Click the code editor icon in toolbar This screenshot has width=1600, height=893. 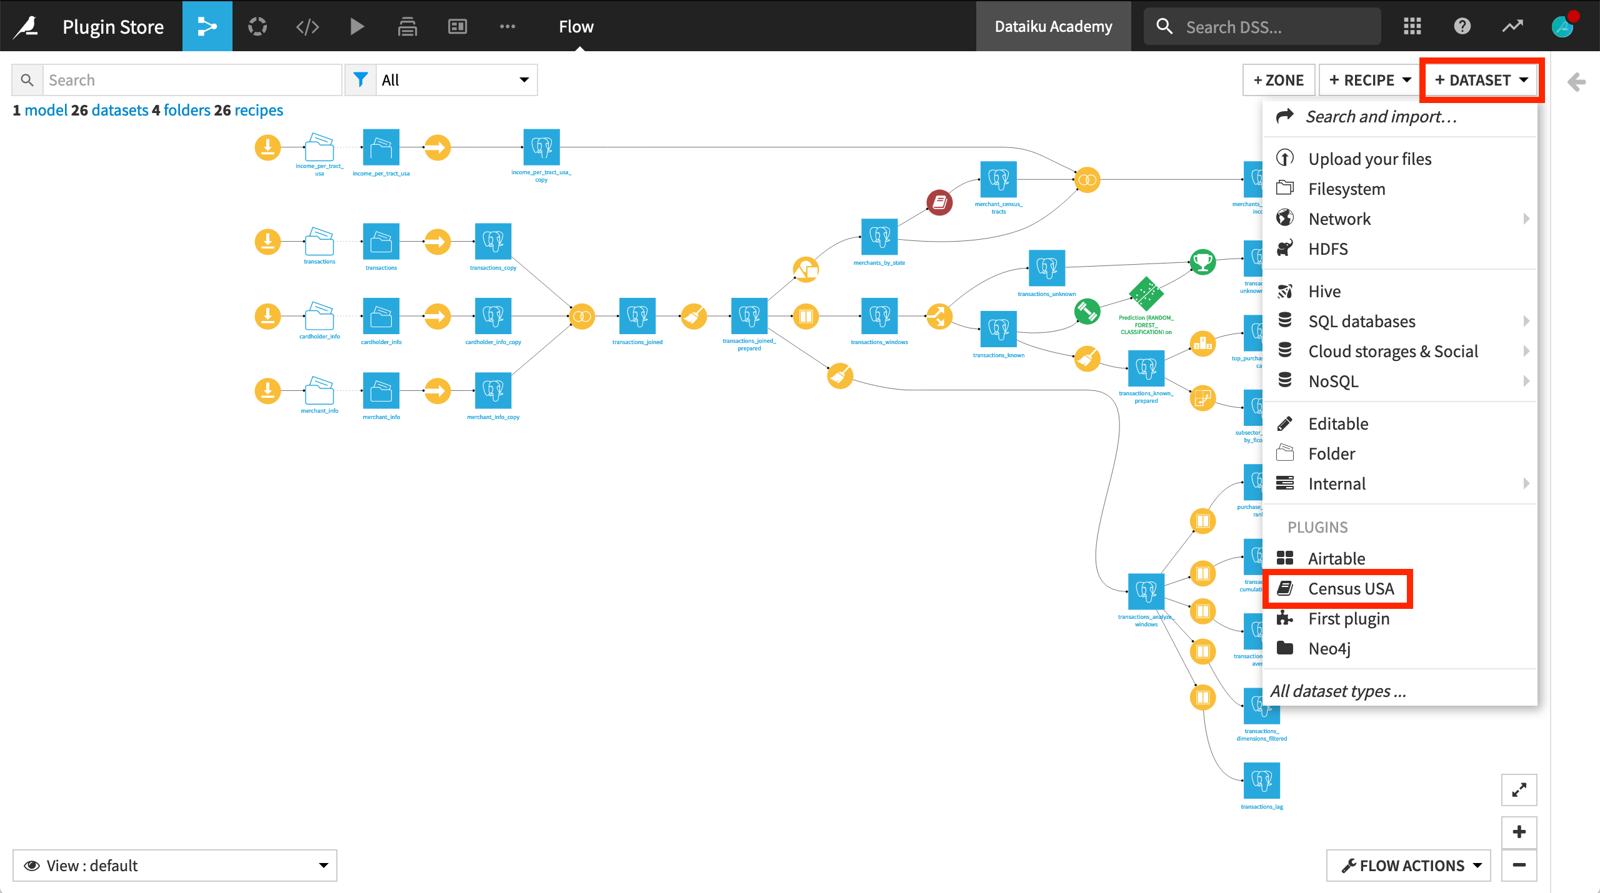(x=307, y=25)
